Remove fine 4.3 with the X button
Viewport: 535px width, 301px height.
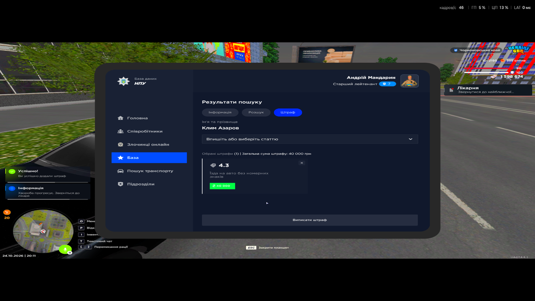[302, 163]
